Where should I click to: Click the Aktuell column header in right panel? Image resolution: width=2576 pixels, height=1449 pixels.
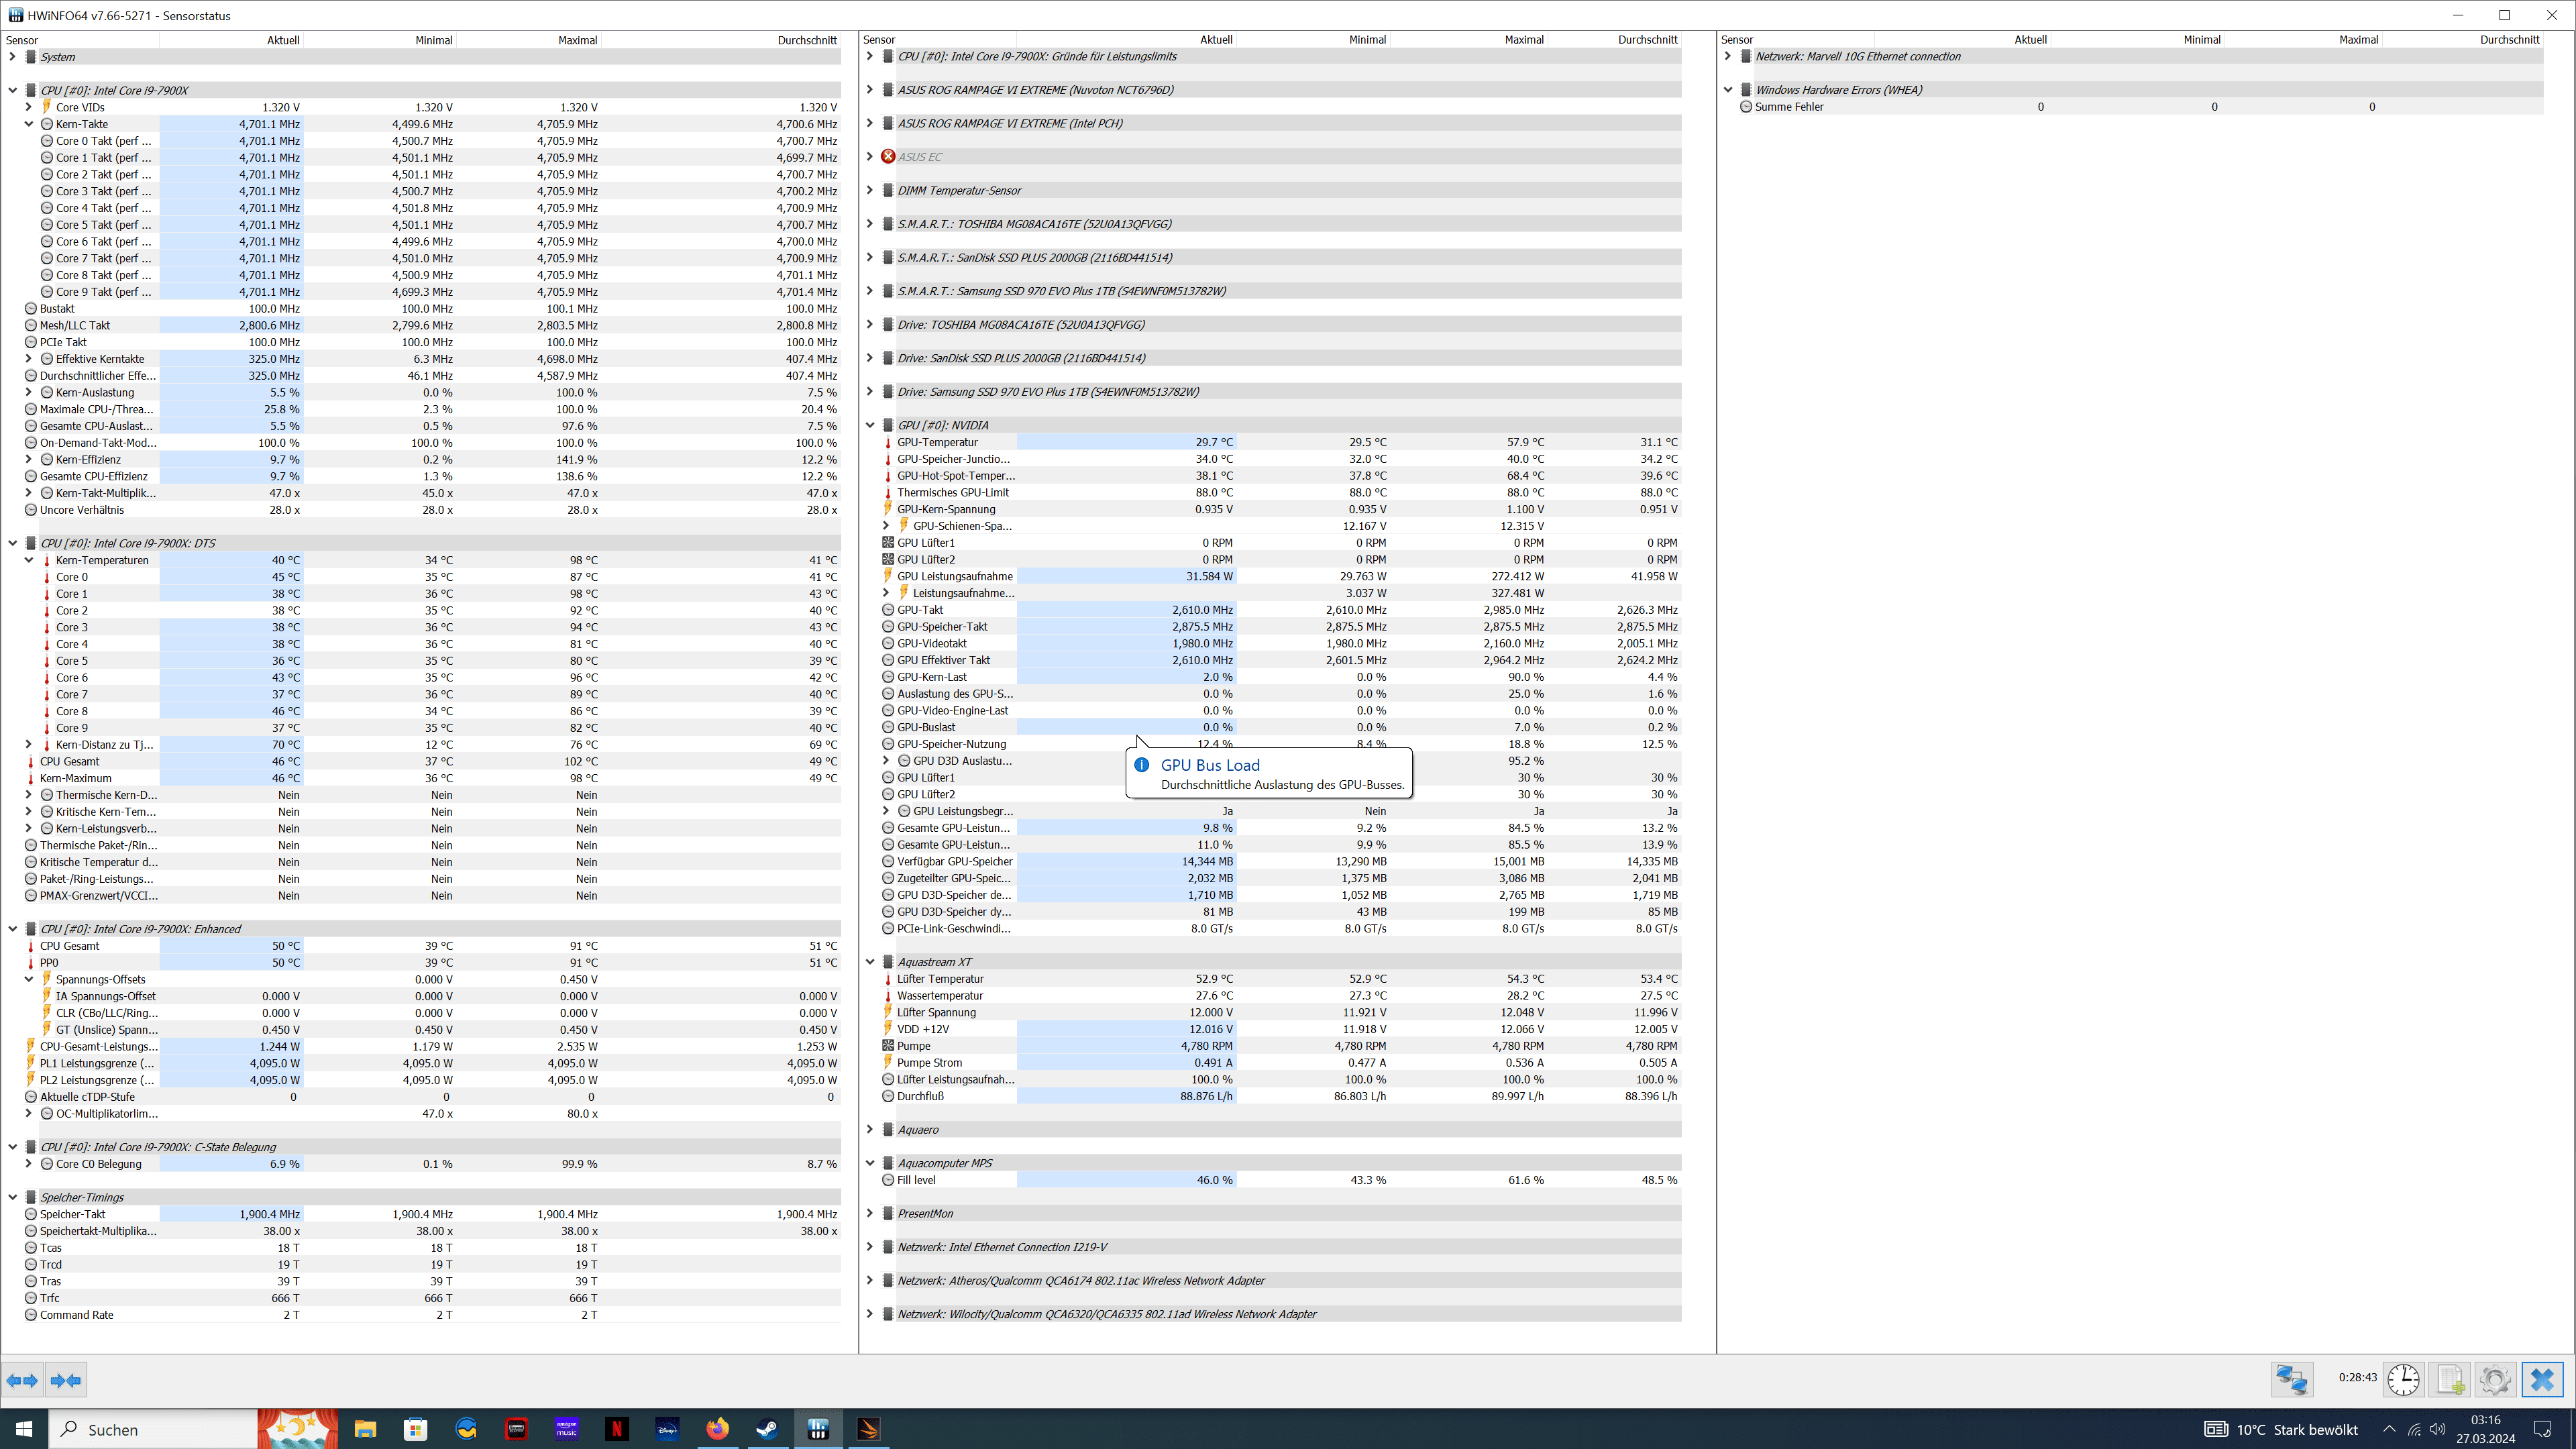[x=1963, y=40]
